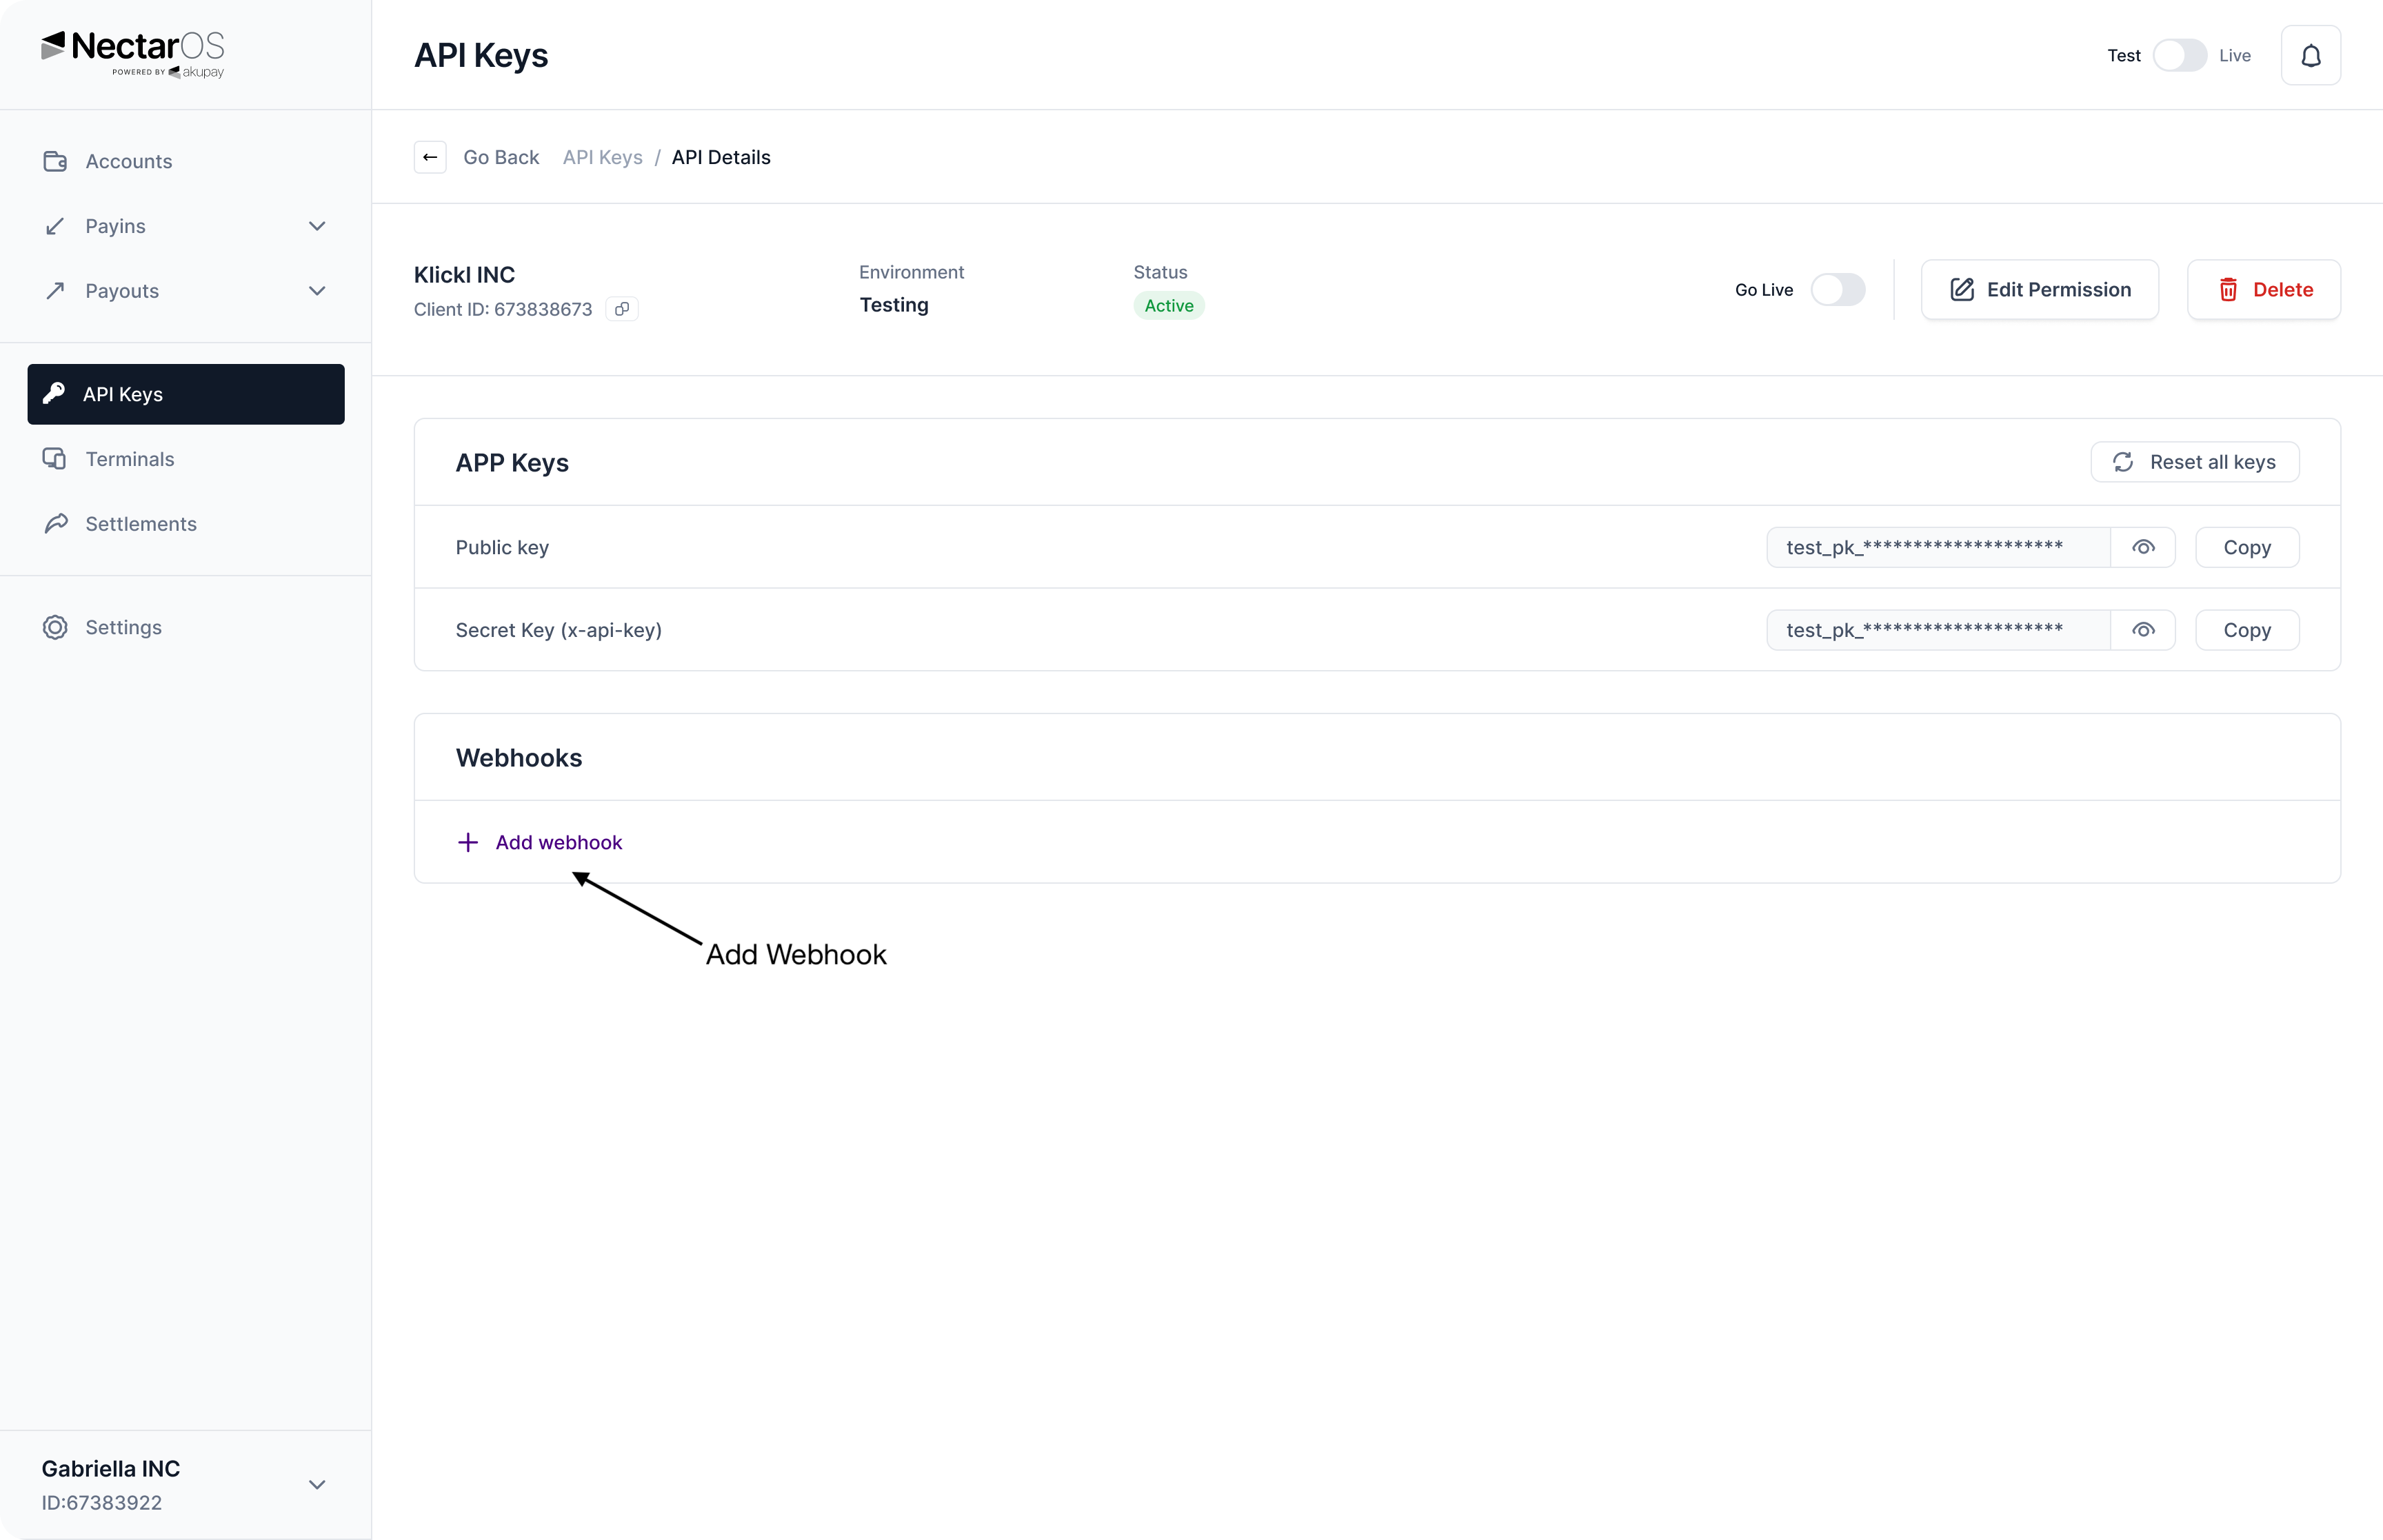The height and width of the screenshot is (1540, 2383).
Task: Click the plus icon beside Add webhook
Action: point(467,842)
